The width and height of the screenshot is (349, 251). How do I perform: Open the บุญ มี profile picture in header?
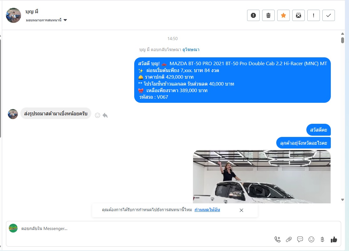pyautogui.click(x=13, y=15)
